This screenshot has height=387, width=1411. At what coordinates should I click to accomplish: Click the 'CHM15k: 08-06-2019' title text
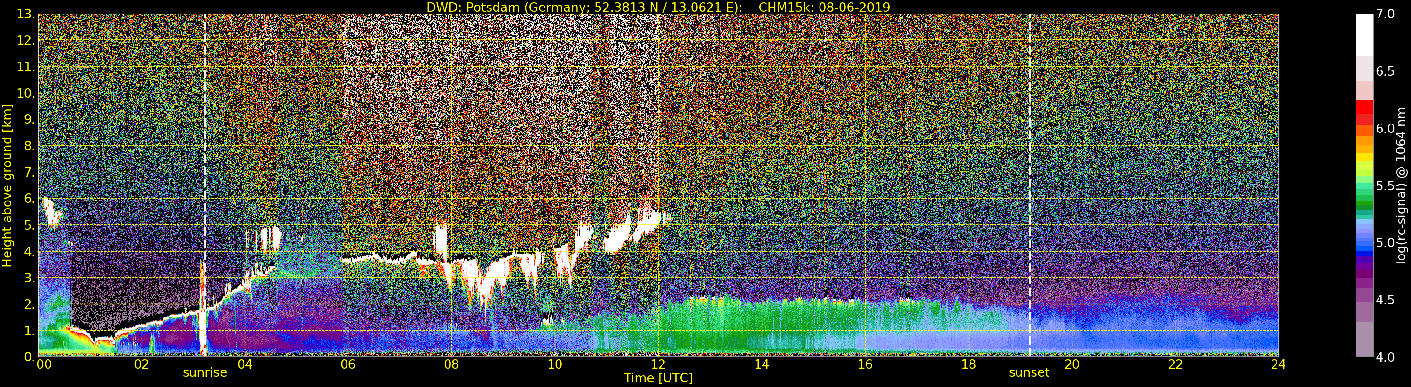point(824,7)
